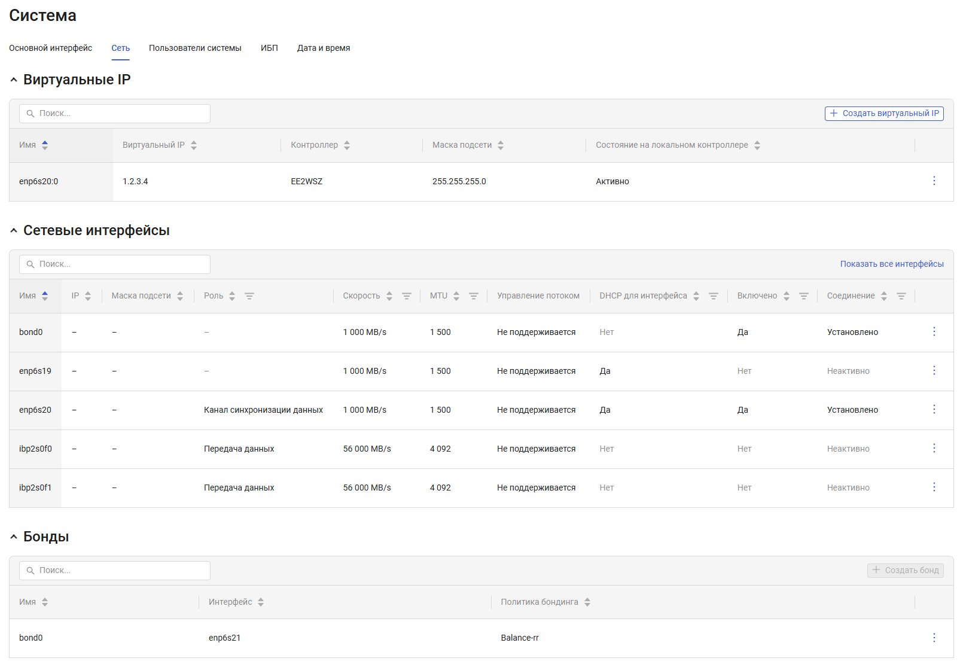The width and height of the screenshot is (960, 664).
Task: Switch to Пользователи системы tab
Action: (x=195, y=48)
